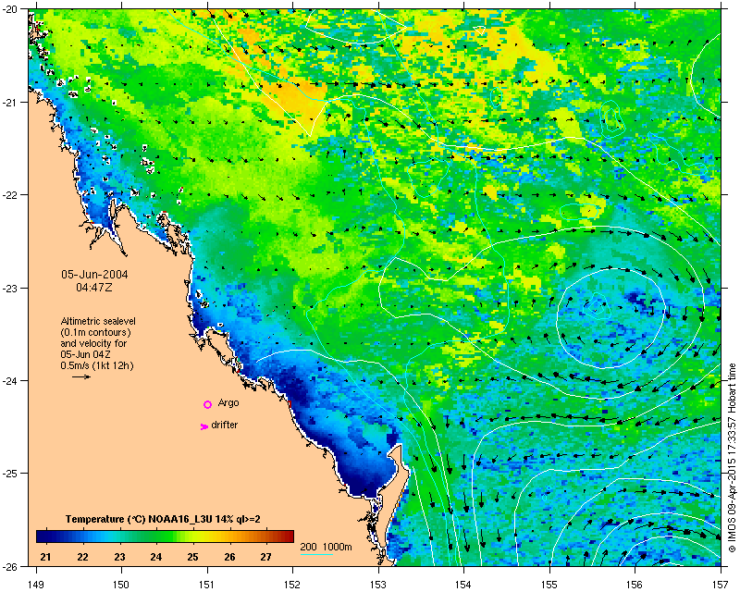Click the color bar tick label "23"
This screenshot has width=740, height=592.
coord(119,557)
